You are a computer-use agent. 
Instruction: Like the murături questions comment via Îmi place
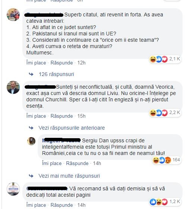[36, 63]
